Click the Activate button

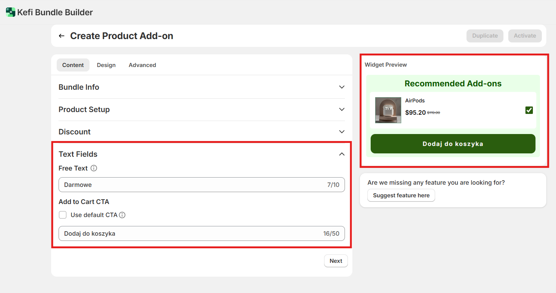525,36
